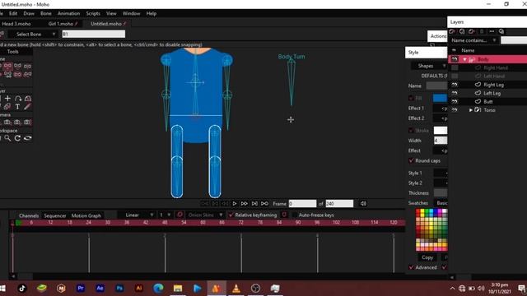Pick the curved-arrow rotate layer tool
The width and height of the screenshot is (527, 296).
point(18,99)
